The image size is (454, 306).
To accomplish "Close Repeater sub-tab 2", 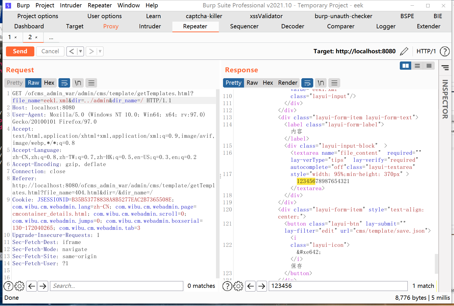I will click(36, 37).
